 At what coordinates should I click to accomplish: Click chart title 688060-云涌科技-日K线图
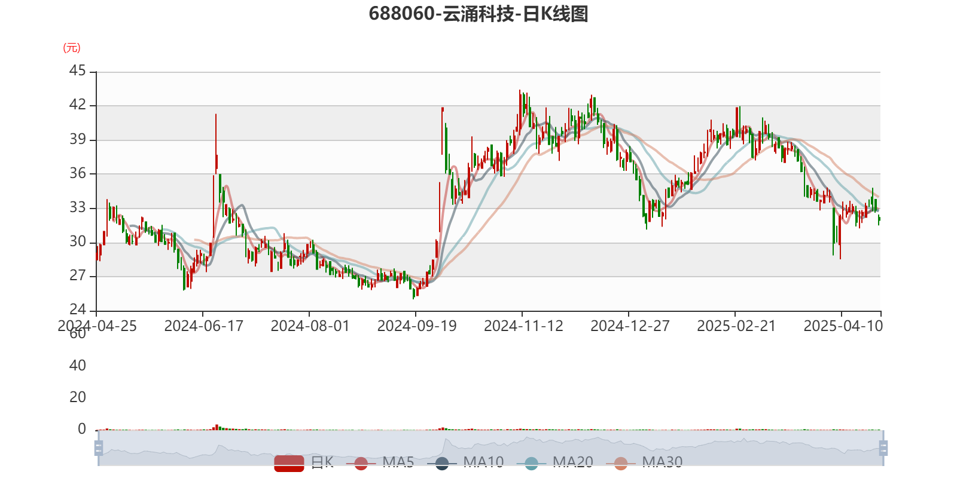pos(478,14)
